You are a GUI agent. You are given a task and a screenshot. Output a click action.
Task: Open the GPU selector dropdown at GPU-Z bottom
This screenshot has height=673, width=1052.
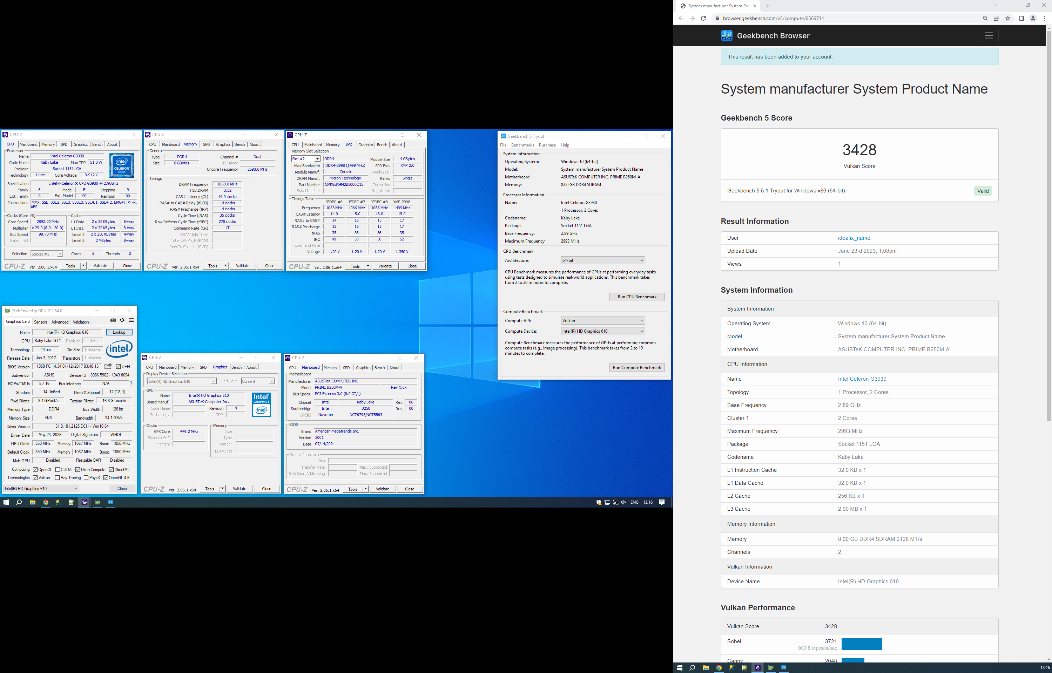click(x=41, y=489)
